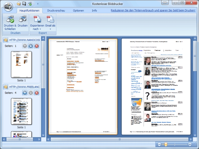Move the FREELANCE document up with blue arrow
This screenshot has height=149, width=199.
(x=25, y=93)
